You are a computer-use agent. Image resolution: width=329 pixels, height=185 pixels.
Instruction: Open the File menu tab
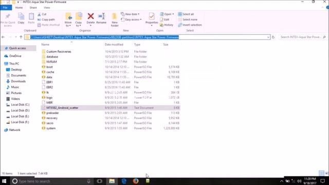click(x=5, y=8)
